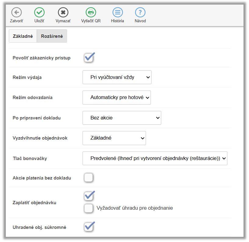This screenshot has width=249, height=242.
Task: Open the Návod help icon
Action: tap(140, 12)
